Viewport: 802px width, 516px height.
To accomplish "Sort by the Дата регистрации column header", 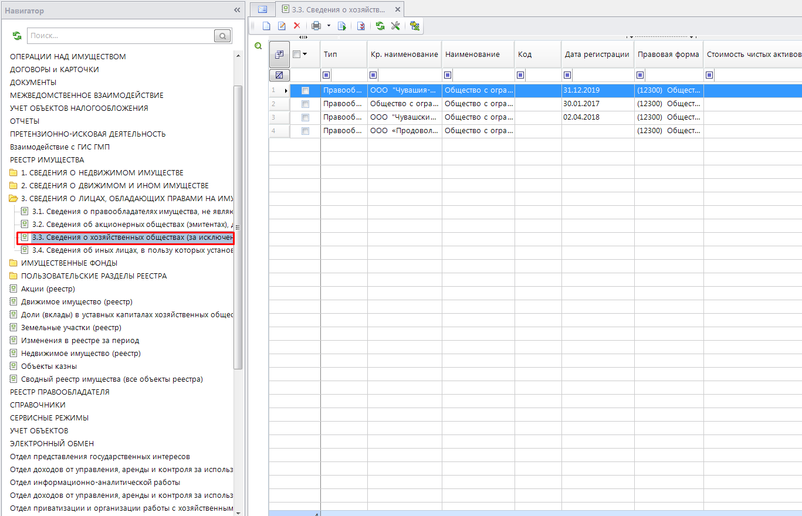I will 598,54.
